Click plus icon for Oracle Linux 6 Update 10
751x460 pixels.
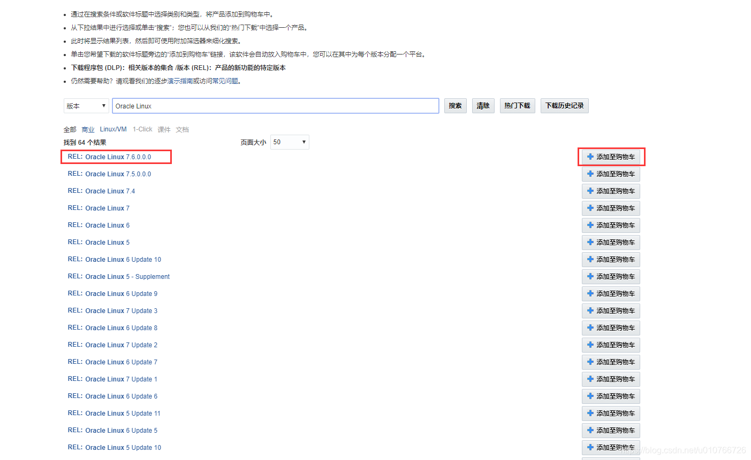(x=590, y=260)
